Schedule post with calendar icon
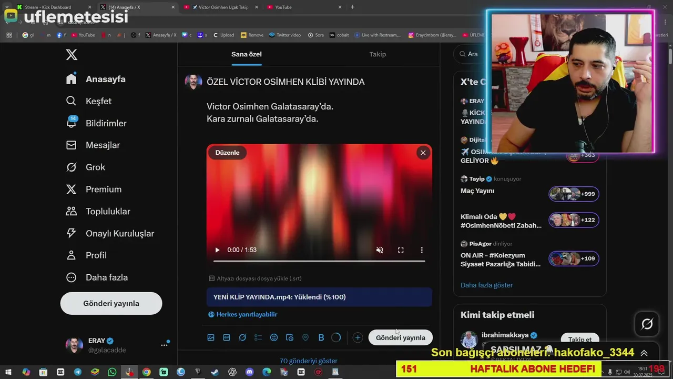The width and height of the screenshot is (673, 379). pyautogui.click(x=290, y=337)
